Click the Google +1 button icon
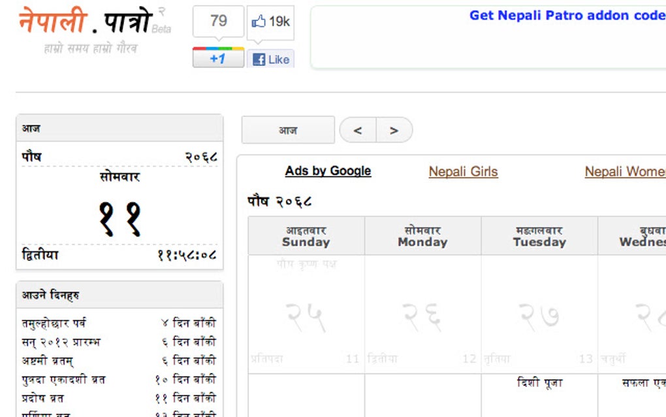Viewport: 666px width, 417px height. coord(217,58)
